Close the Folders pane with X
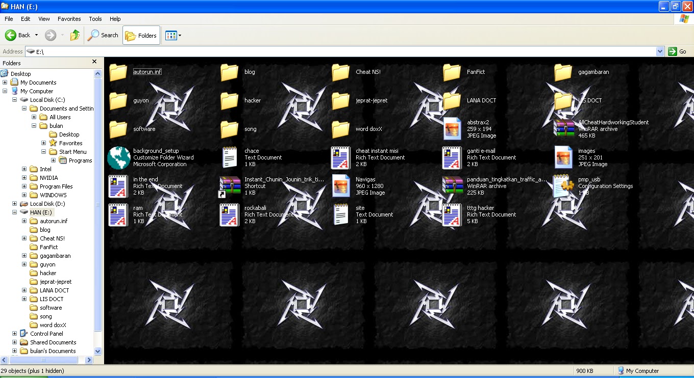This screenshot has height=378, width=694. click(94, 62)
